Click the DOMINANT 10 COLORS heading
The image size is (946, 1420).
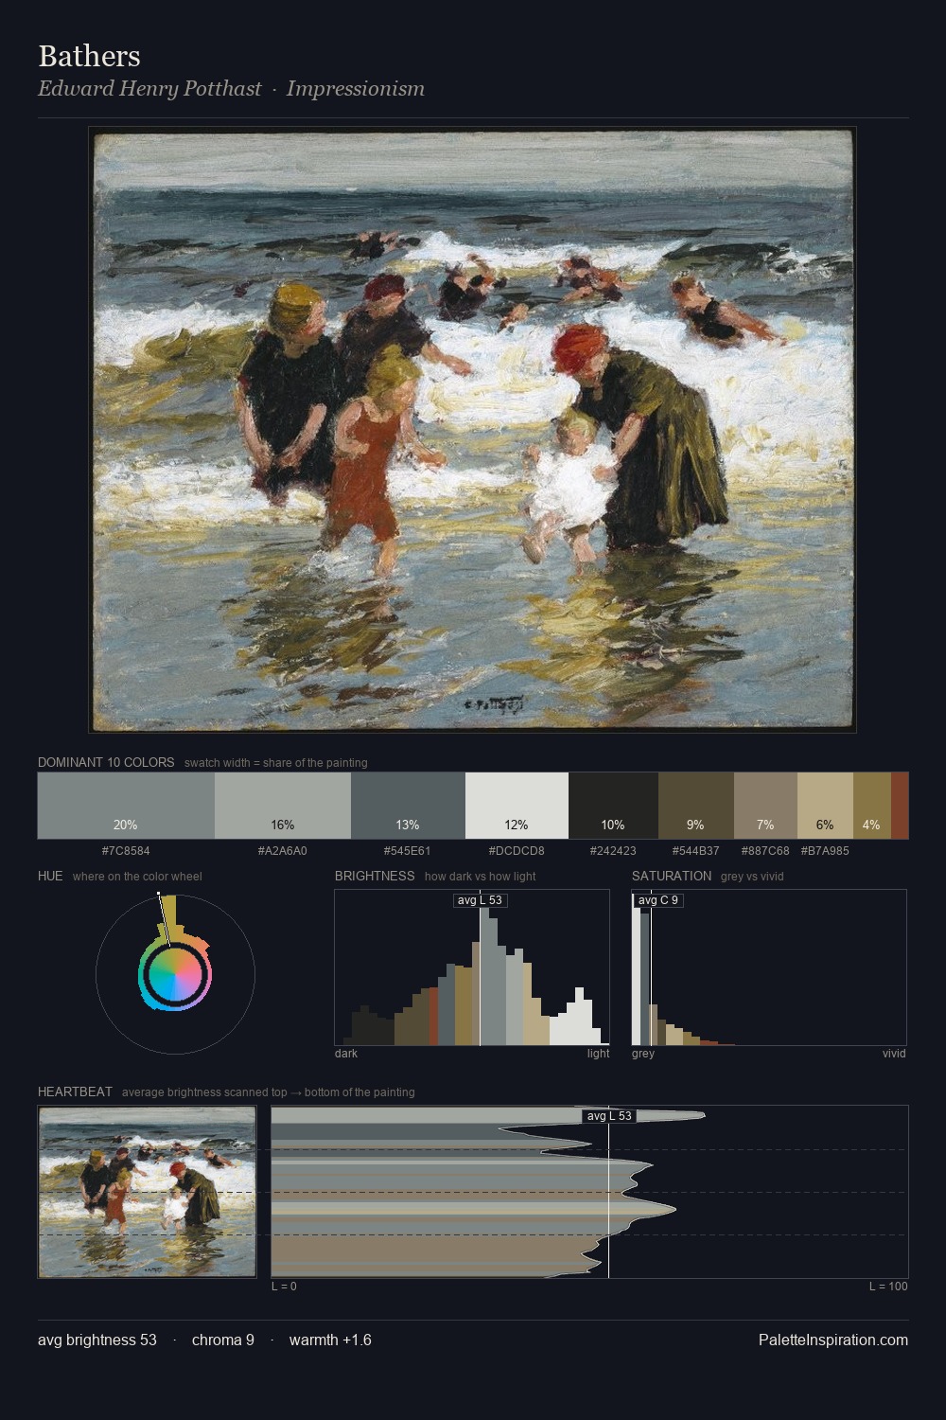(106, 762)
